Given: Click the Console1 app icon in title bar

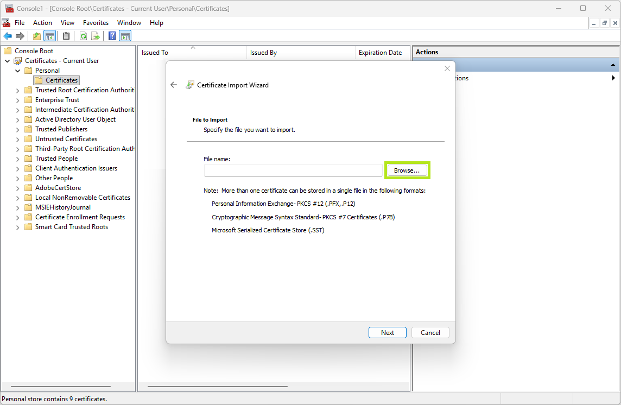Looking at the screenshot, I should pyautogui.click(x=9, y=8).
